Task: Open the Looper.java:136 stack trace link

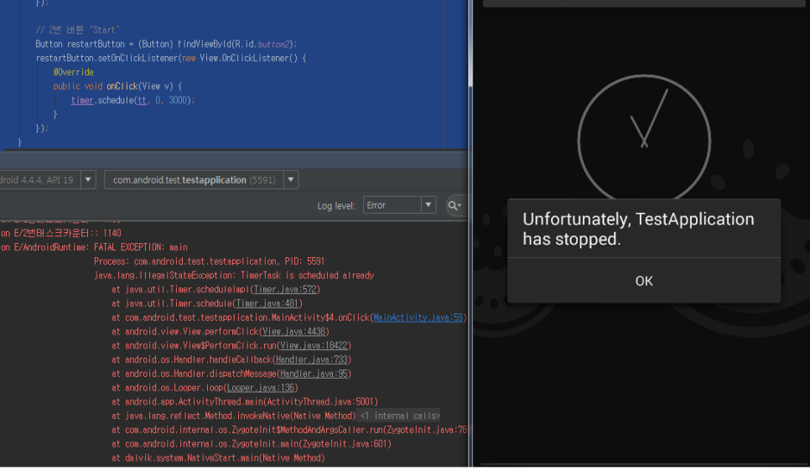Action: pos(261,387)
